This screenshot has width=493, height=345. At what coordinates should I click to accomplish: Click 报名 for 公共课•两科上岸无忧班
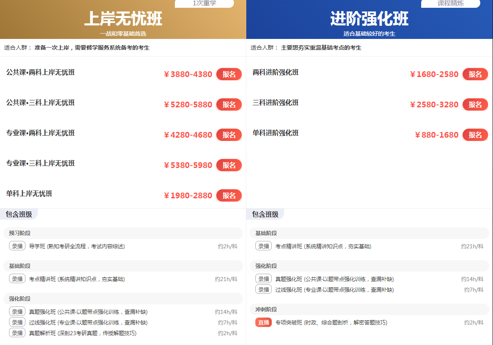229,74
